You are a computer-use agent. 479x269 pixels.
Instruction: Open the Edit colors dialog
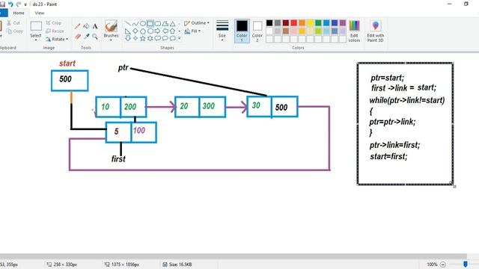[x=354, y=31]
